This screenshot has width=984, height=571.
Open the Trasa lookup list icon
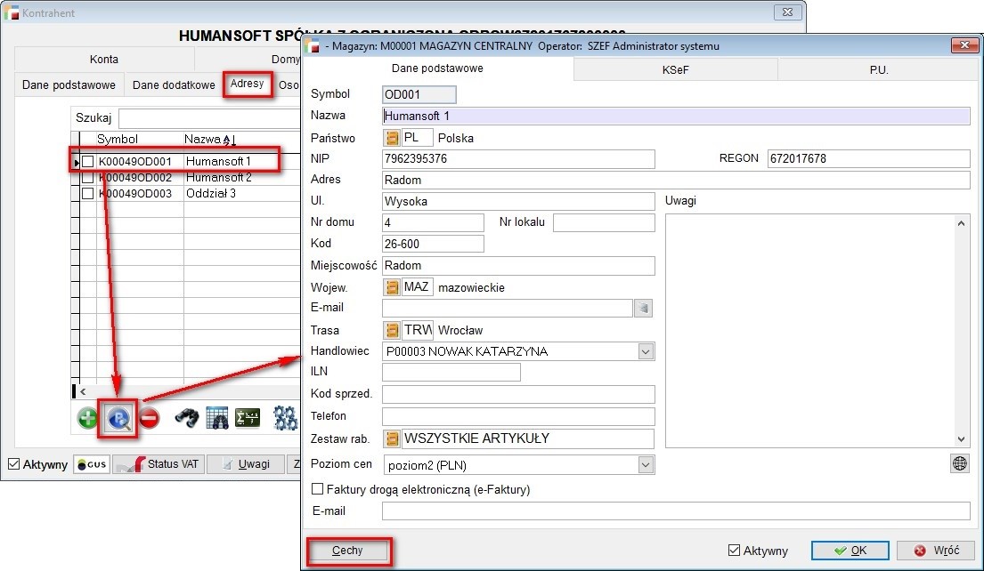[x=392, y=330]
